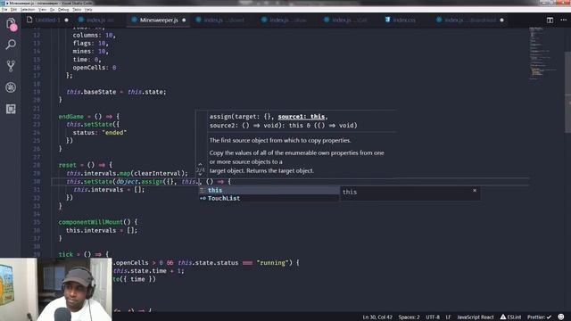Click 'componentWillMount' method name
This screenshot has width=571, height=321.
pos(91,222)
